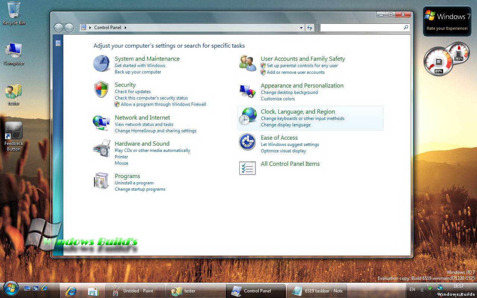Click Change display language
Screen dimensions: 477x298
(x=285, y=125)
